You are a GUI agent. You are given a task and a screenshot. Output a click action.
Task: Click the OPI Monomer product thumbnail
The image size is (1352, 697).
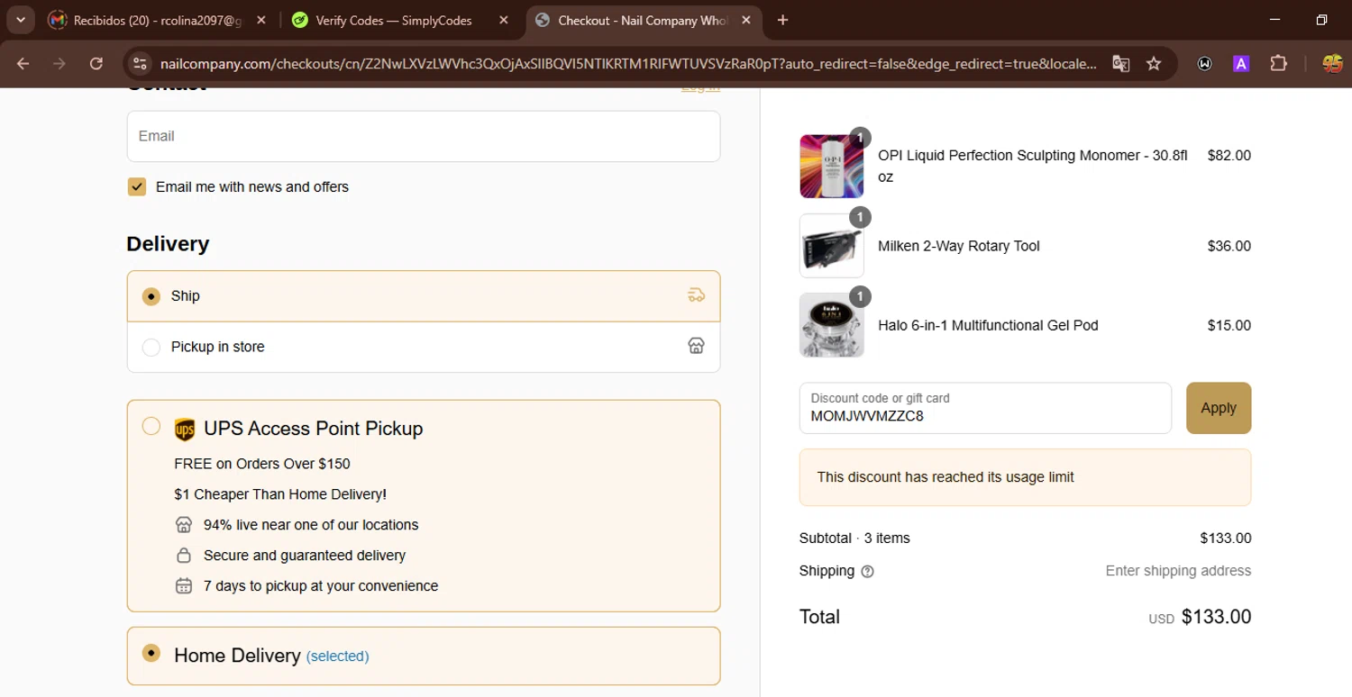point(831,166)
